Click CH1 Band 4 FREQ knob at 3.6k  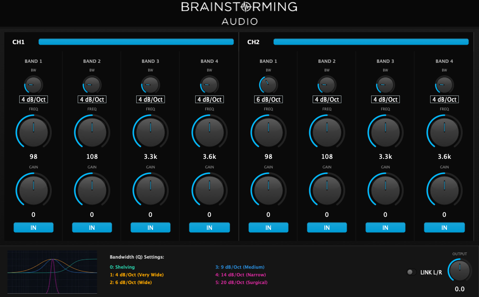coord(209,132)
